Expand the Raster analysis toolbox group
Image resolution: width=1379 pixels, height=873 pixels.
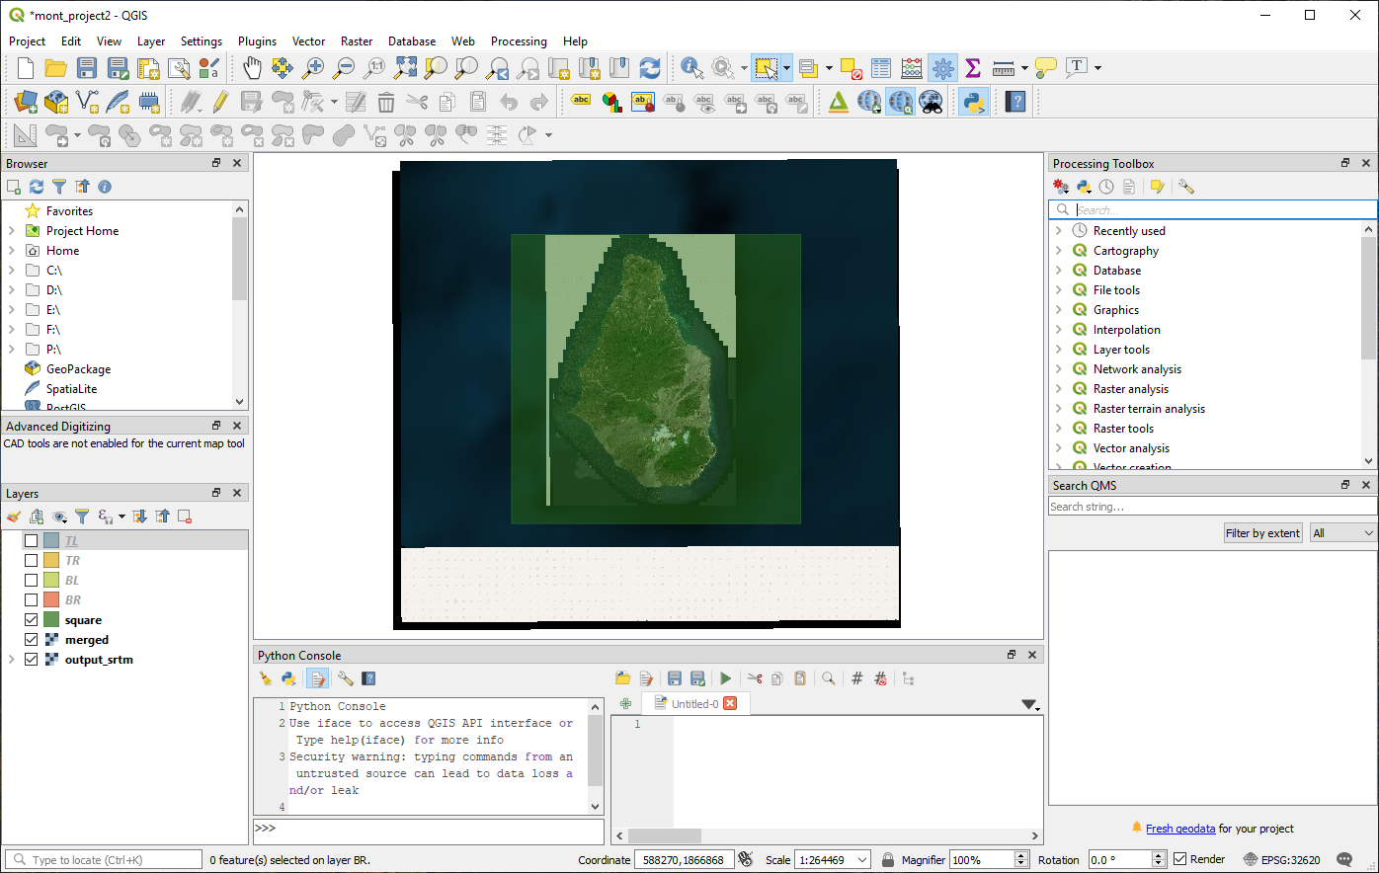(1059, 389)
